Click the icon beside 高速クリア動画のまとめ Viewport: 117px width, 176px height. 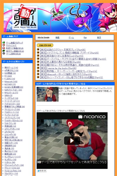tap(4, 48)
